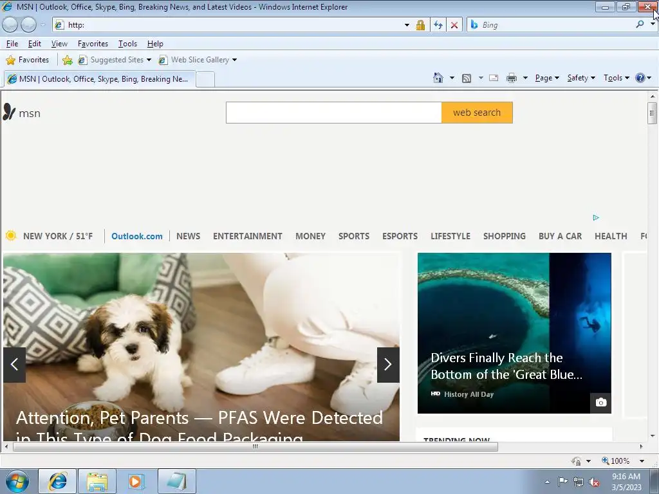
Task: Open Windows Explorer folder icon in taskbar
Action: 97,481
